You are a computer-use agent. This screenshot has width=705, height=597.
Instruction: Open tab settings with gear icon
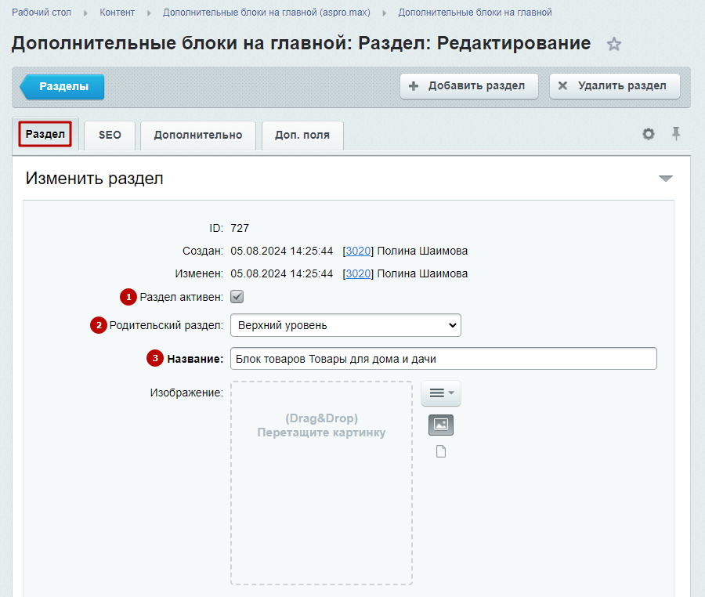point(648,134)
